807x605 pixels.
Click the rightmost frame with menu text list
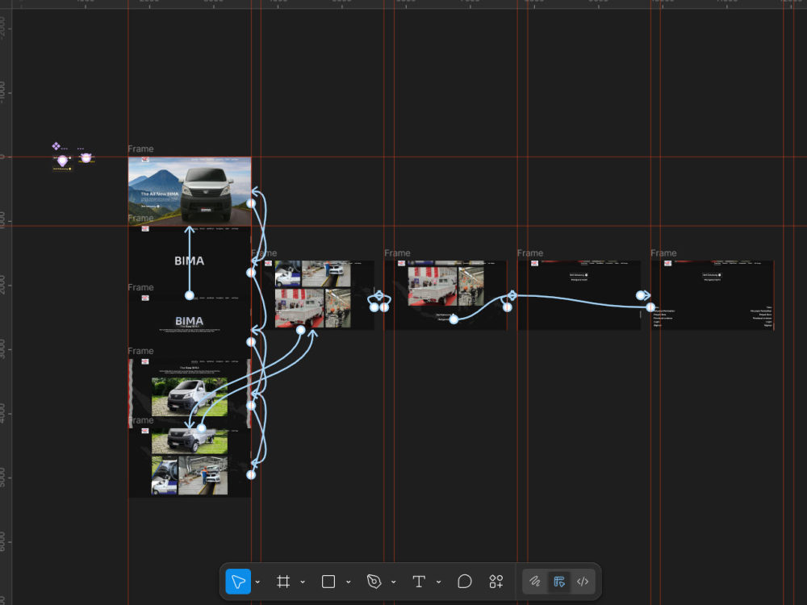tap(713, 294)
